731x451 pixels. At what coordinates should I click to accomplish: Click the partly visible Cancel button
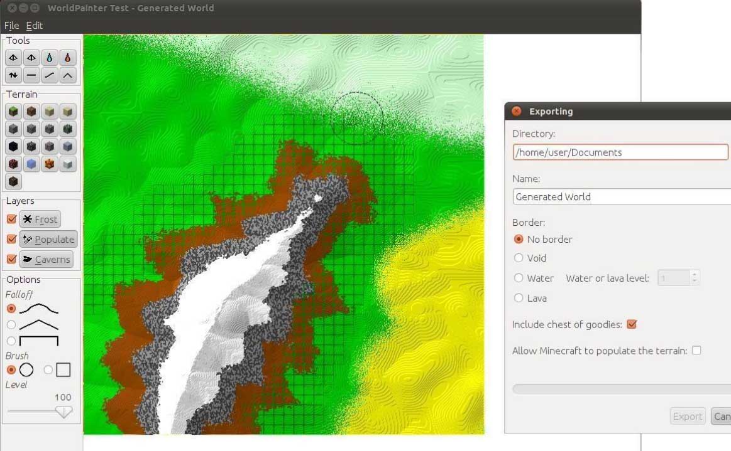721,416
